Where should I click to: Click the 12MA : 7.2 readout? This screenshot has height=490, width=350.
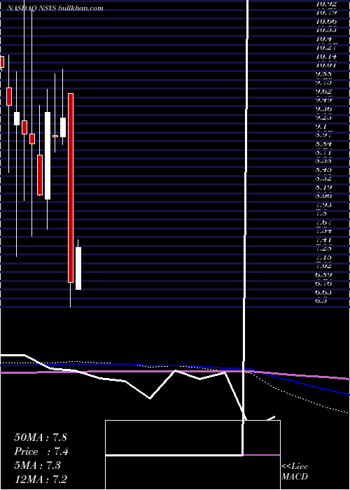pyautogui.click(x=41, y=479)
